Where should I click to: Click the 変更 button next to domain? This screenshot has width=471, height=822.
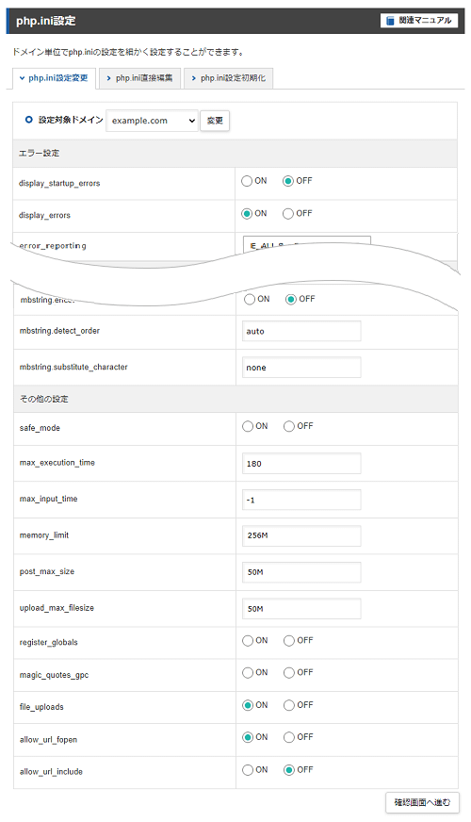click(x=215, y=121)
